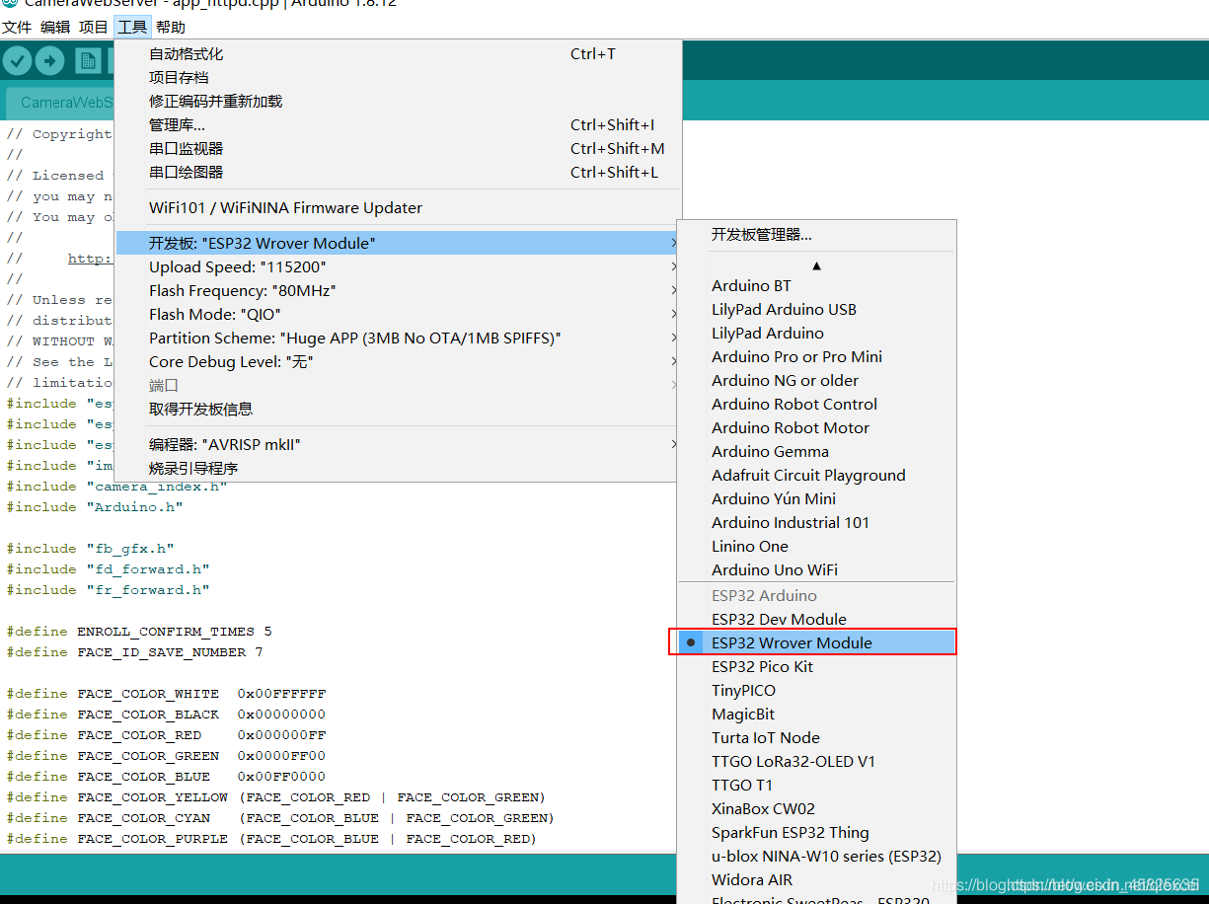Select Arduino Industrial 101 board
Screen dimensions: 1209x904
click(816, 523)
